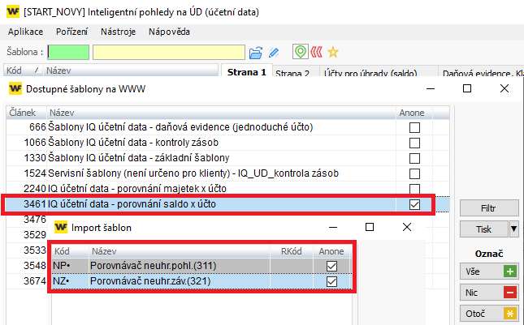The image size is (524, 325).
Task: Click the yellow star favorites icon
Action: (333, 52)
